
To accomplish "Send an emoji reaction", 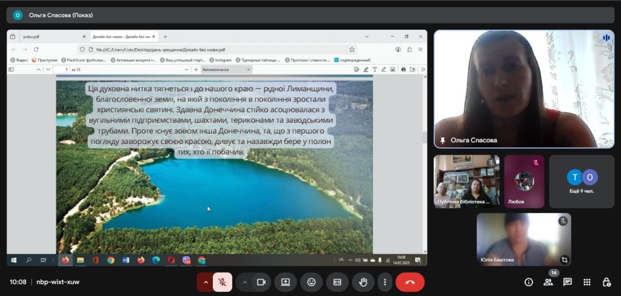I will tap(311, 282).
